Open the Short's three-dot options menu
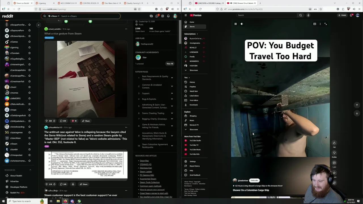 [x=320, y=24]
